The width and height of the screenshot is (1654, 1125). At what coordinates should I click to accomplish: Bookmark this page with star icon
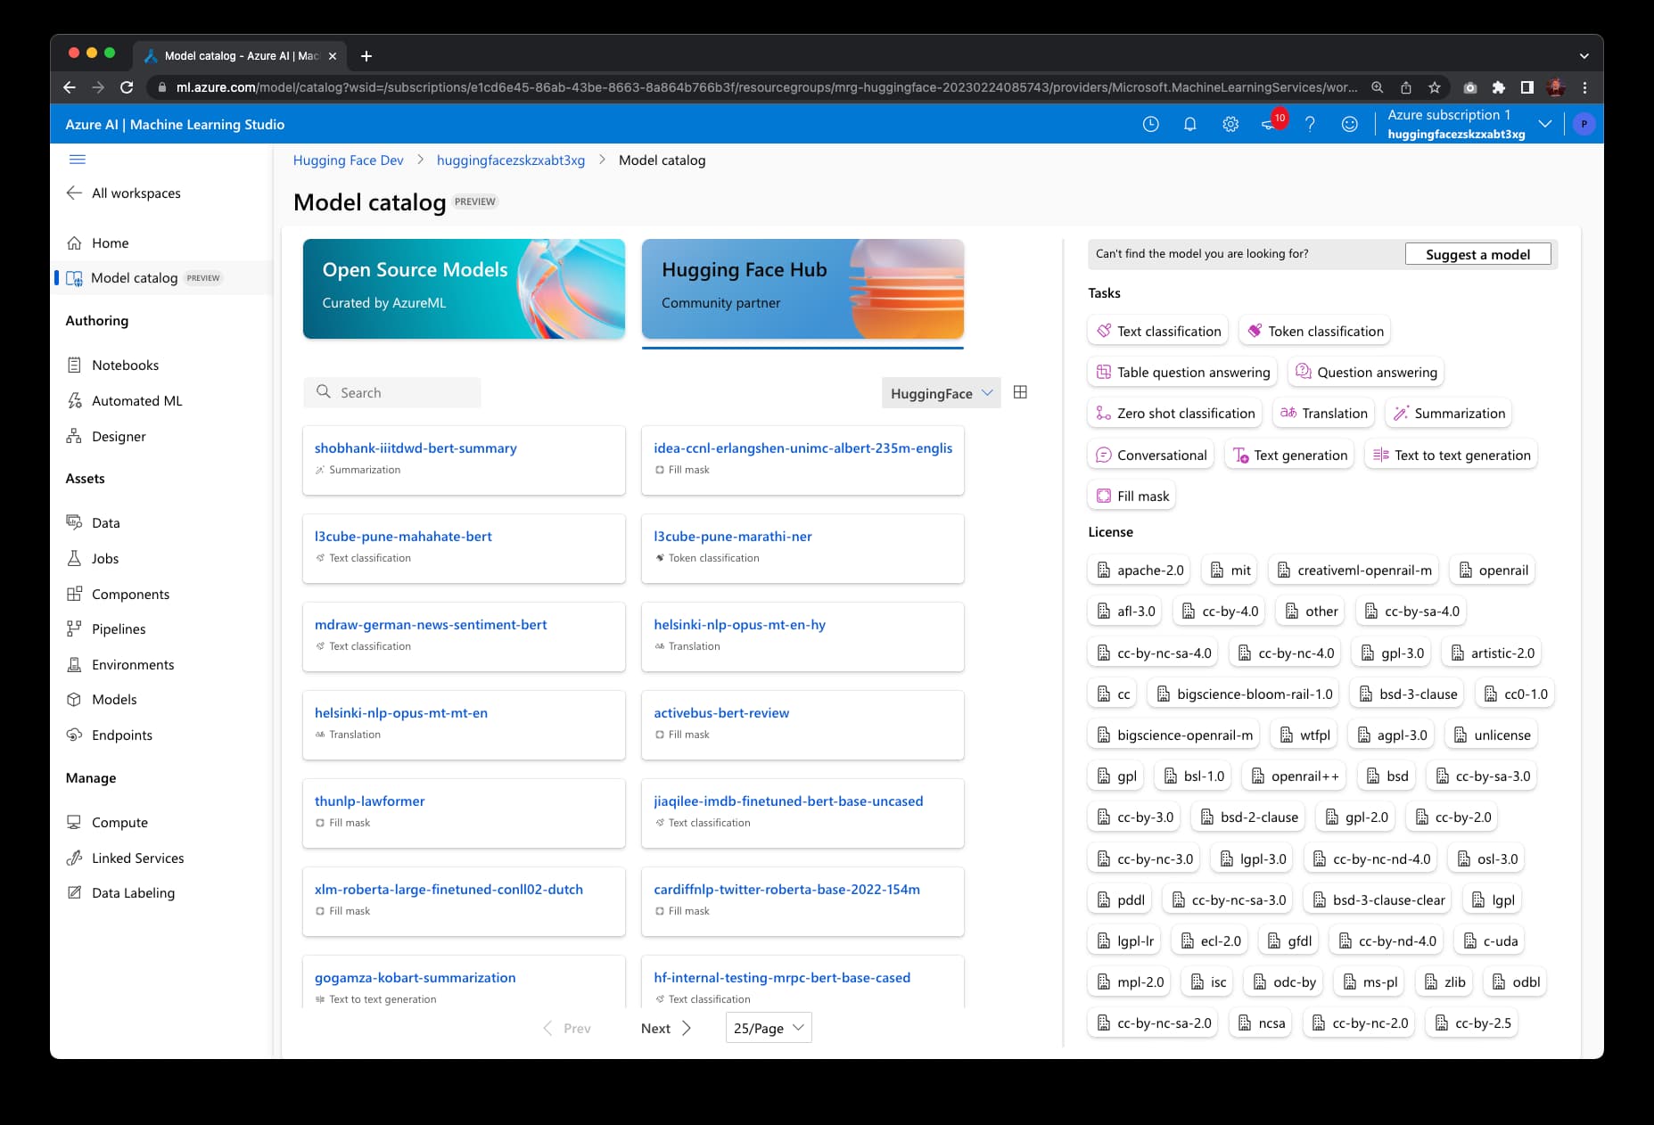click(x=1434, y=87)
